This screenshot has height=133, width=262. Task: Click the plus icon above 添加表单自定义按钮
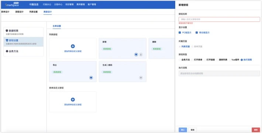pos(73,100)
